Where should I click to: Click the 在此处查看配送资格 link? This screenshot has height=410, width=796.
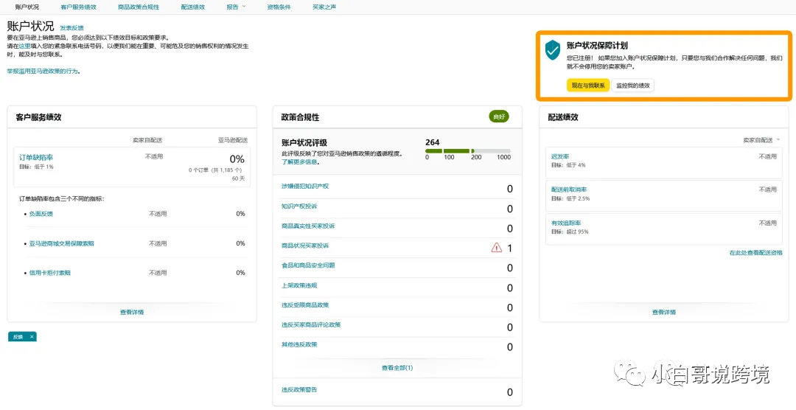tap(755, 252)
